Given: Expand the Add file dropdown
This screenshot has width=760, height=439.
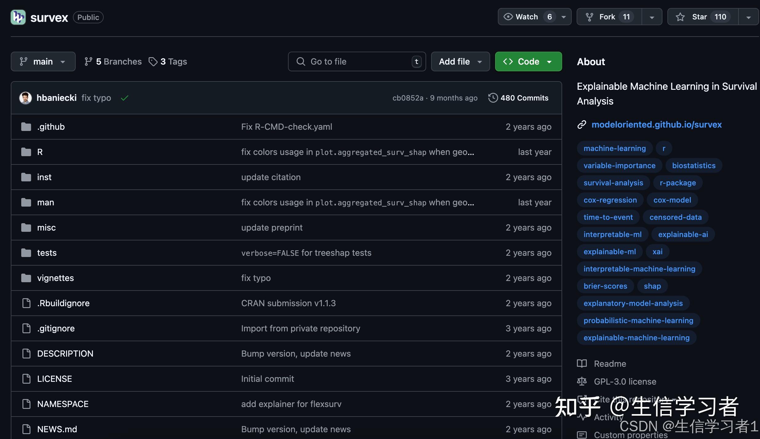Looking at the screenshot, I should (x=460, y=61).
